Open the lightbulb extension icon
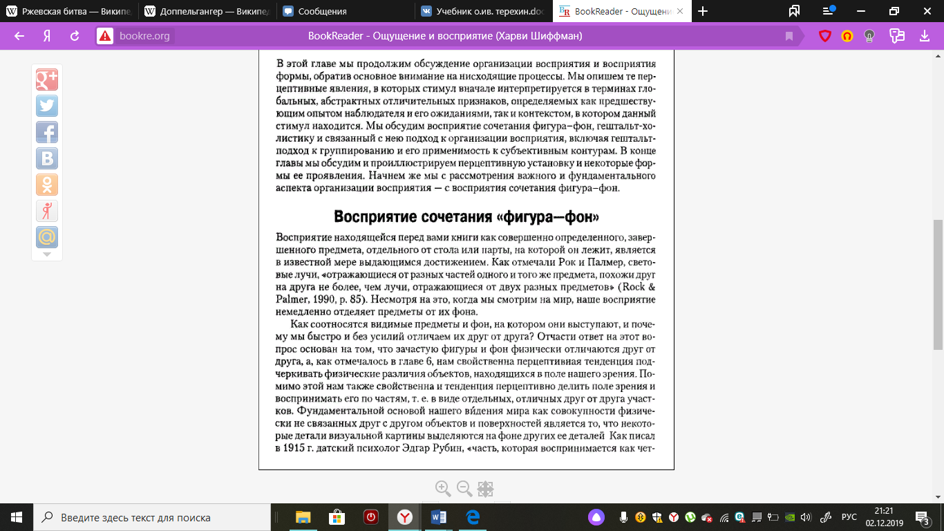The image size is (944, 531). [870, 36]
